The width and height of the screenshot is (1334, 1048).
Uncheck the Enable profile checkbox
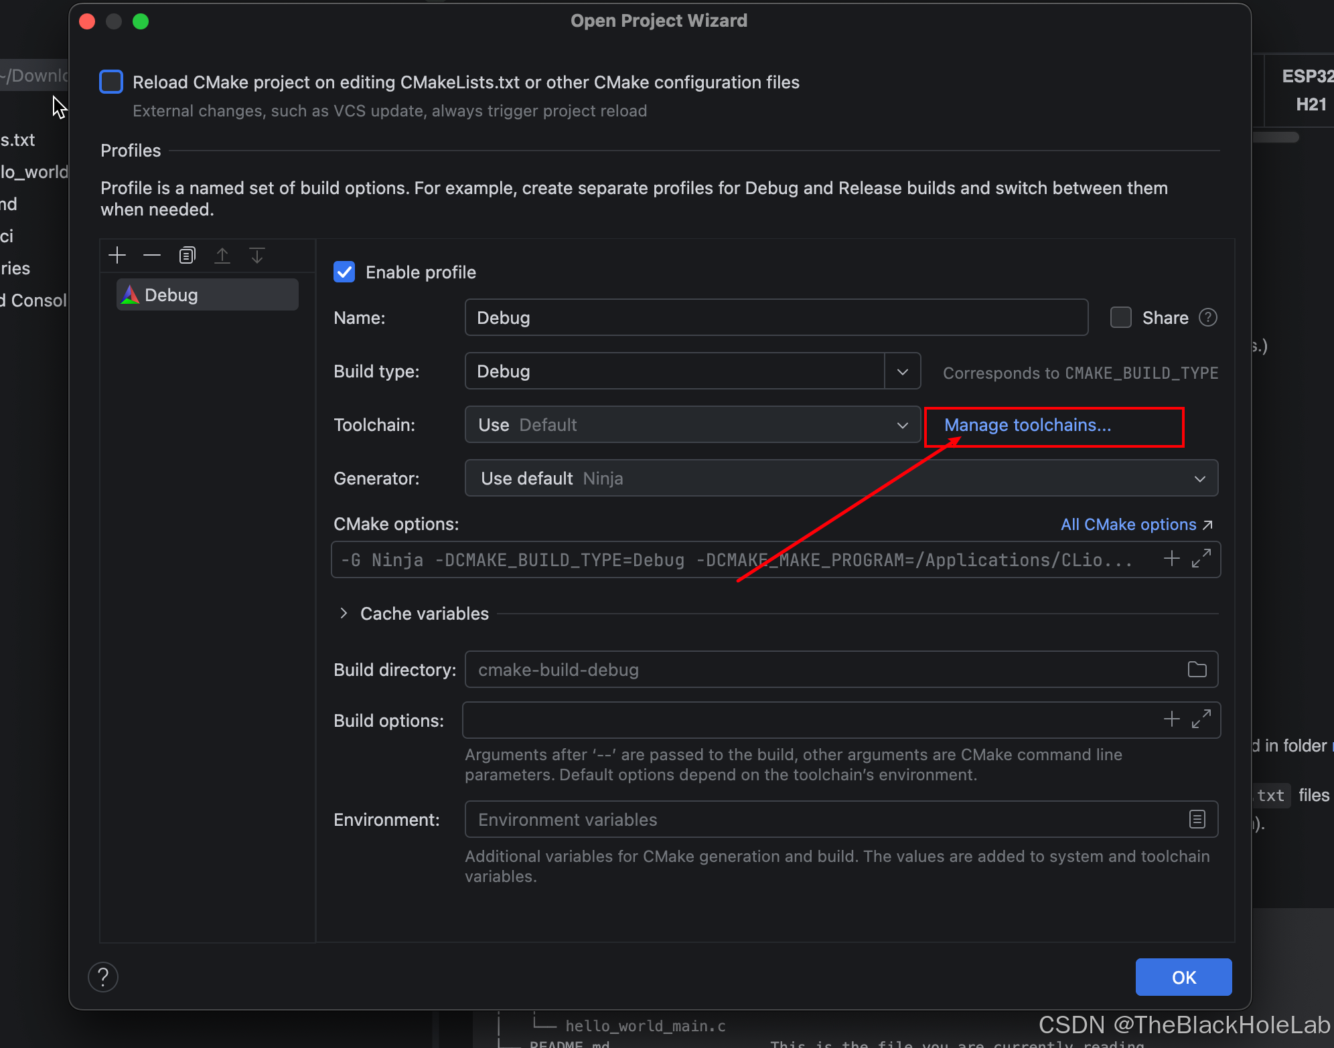coord(344,272)
